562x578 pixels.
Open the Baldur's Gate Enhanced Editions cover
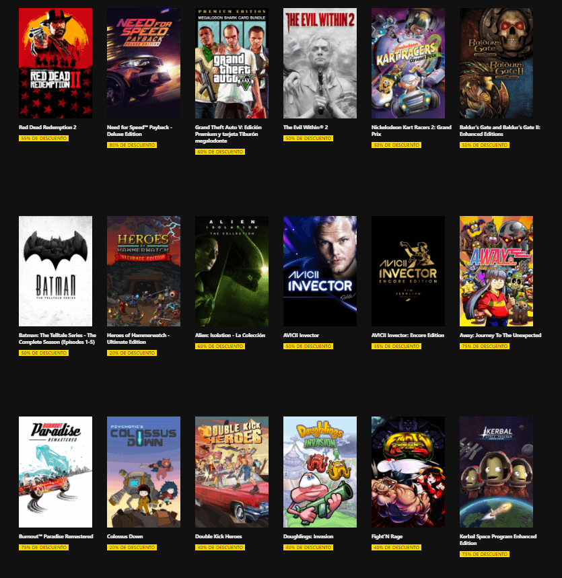pos(496,63)
